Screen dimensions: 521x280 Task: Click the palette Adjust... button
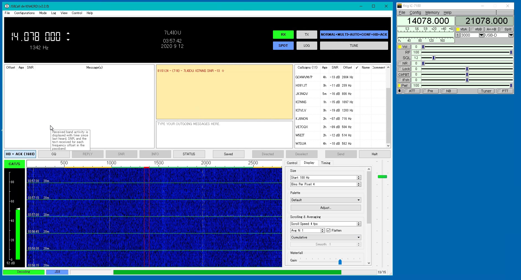(x=326, y=208)
